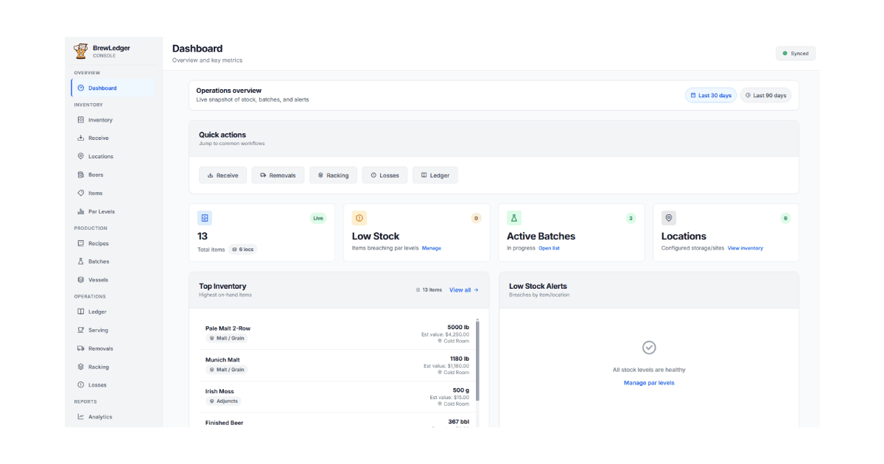Click the Total items card icon
The width and height of the screenshot is (884, 464).
(x=205, y=218)
